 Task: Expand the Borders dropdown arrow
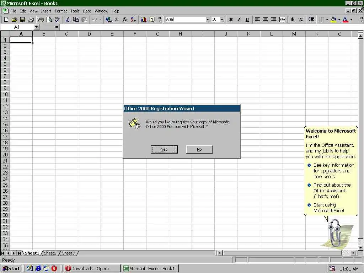327,20
